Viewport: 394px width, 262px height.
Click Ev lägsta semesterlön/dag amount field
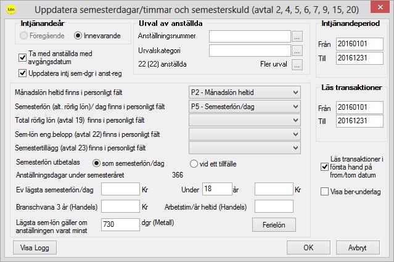coord(120,189)
